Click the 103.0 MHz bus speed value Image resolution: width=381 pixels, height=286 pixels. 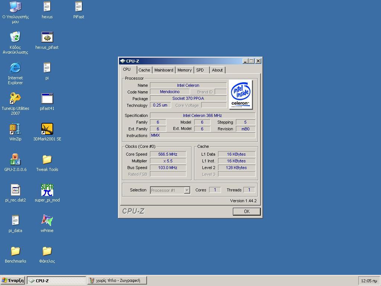[x=168, y=168]
